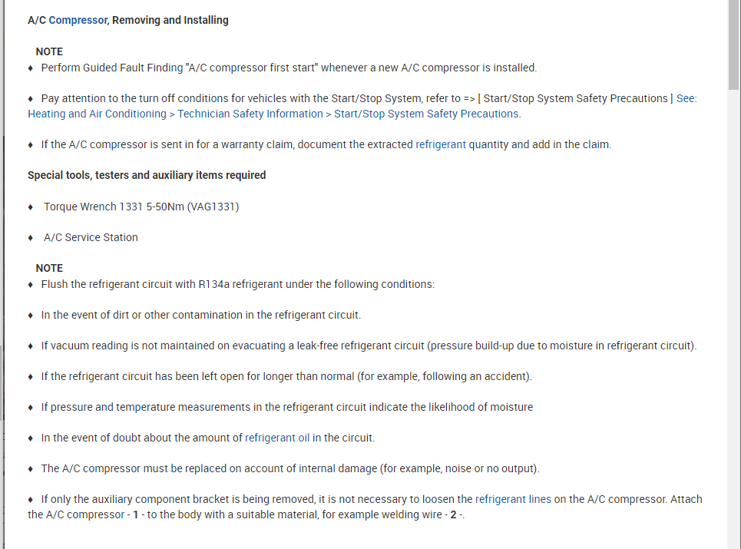Click the "pressure and temperature measurements" bullet
Screen dimensions: 741x549
coord(287,407)
